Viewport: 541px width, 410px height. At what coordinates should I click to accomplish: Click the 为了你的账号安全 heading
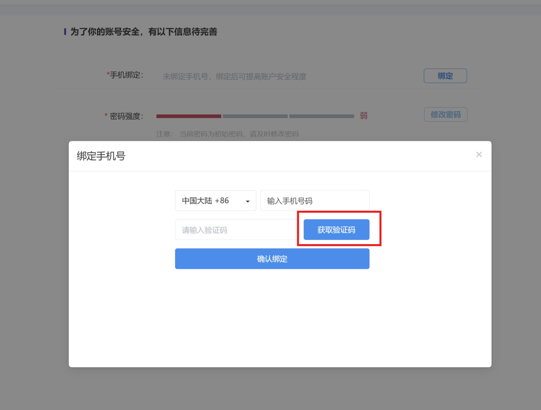(x=143, y=32)
